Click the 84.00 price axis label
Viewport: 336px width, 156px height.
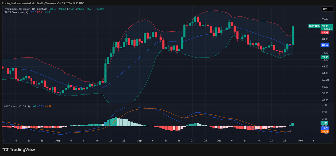point(325,39)
